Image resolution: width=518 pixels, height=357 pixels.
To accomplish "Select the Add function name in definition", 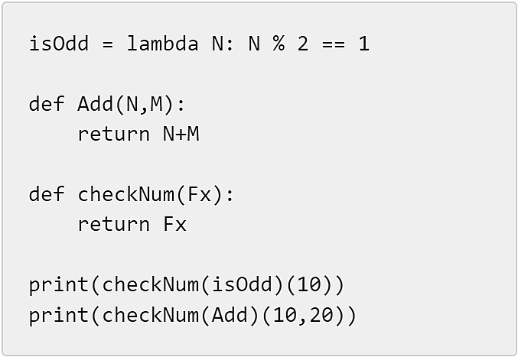I will [x=95, y=104].
